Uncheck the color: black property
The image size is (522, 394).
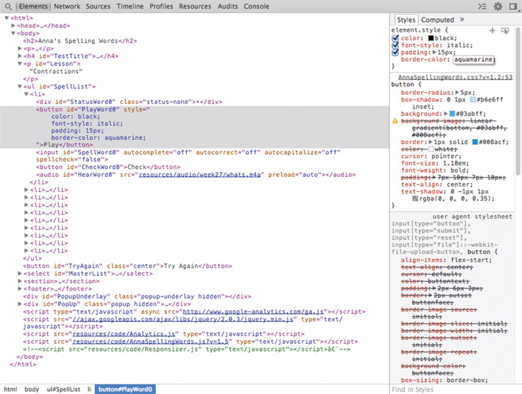395,38
